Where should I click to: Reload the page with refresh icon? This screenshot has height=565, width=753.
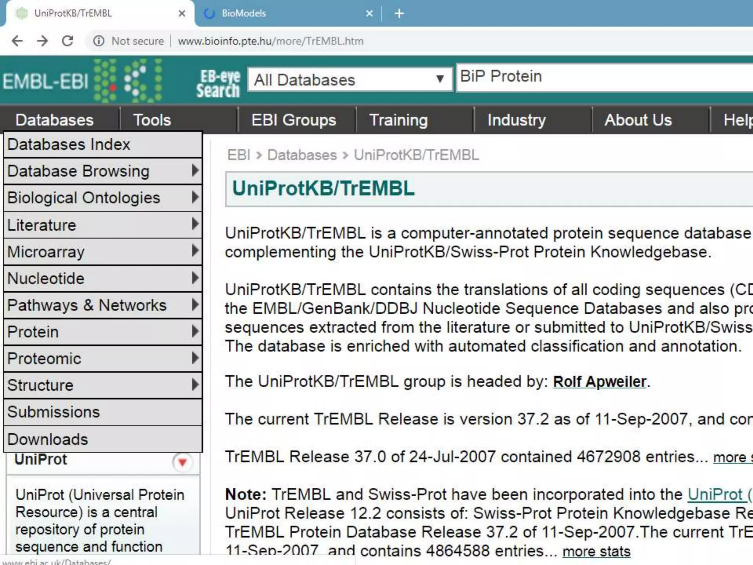coord(68,41)
